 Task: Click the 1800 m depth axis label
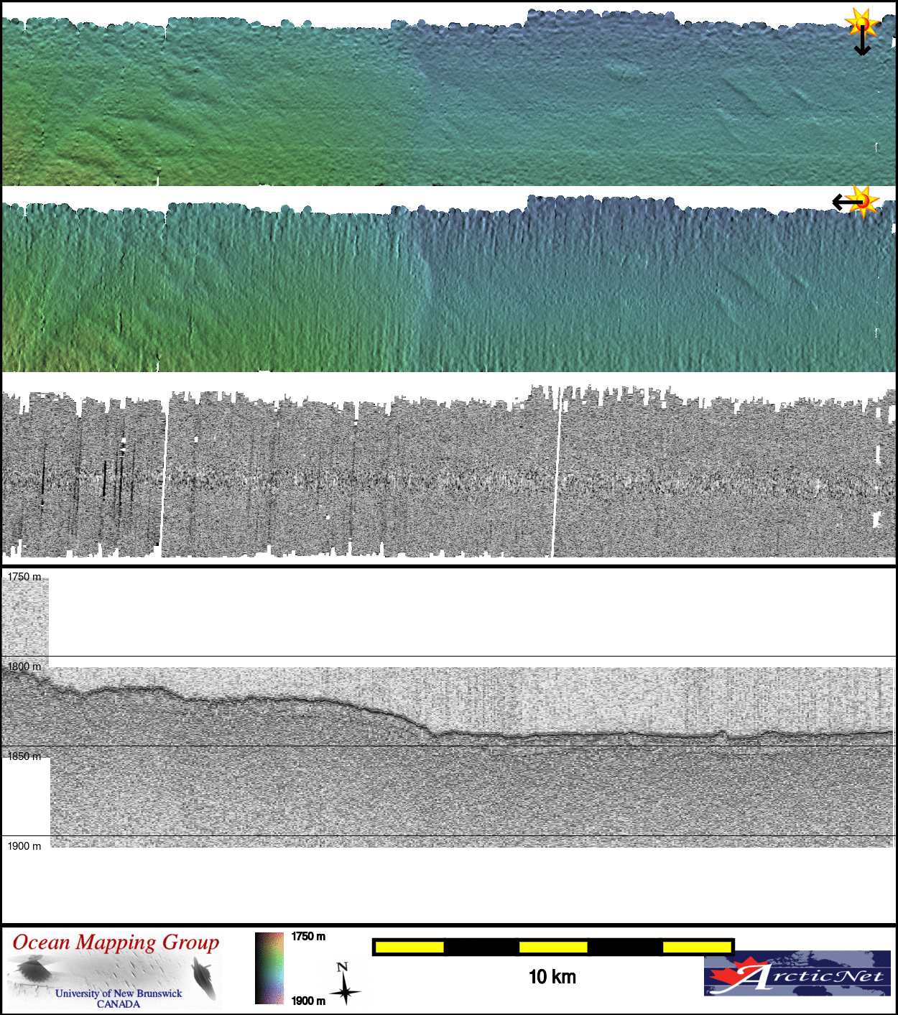coord(24,667)
